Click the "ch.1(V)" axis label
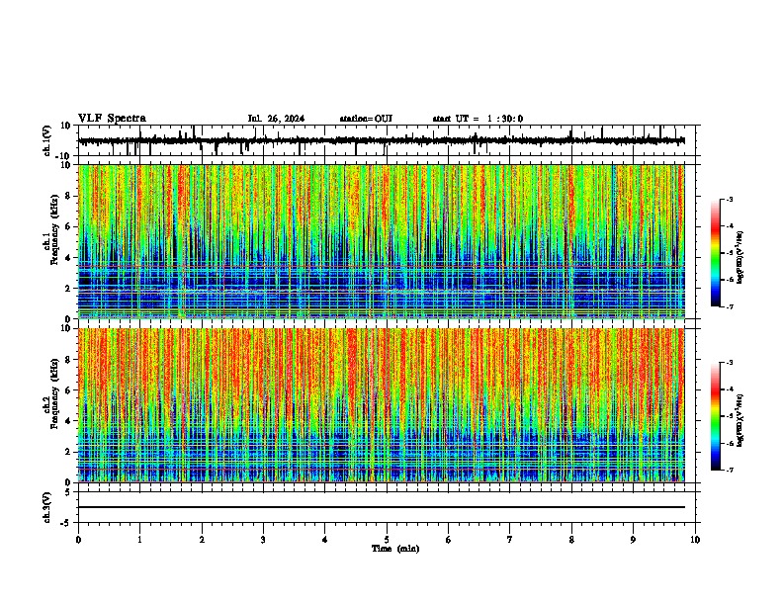 pos(47,140)
